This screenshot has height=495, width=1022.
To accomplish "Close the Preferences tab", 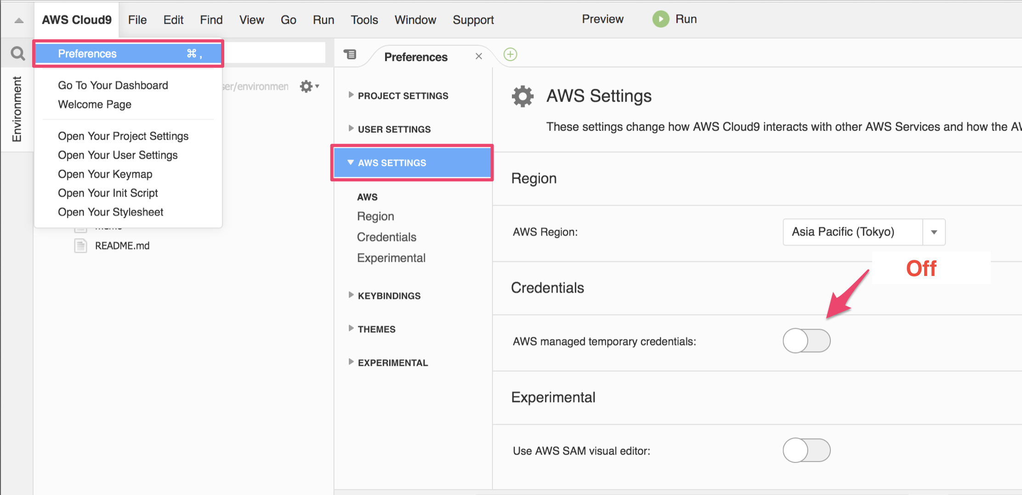I will pos(479,56).
